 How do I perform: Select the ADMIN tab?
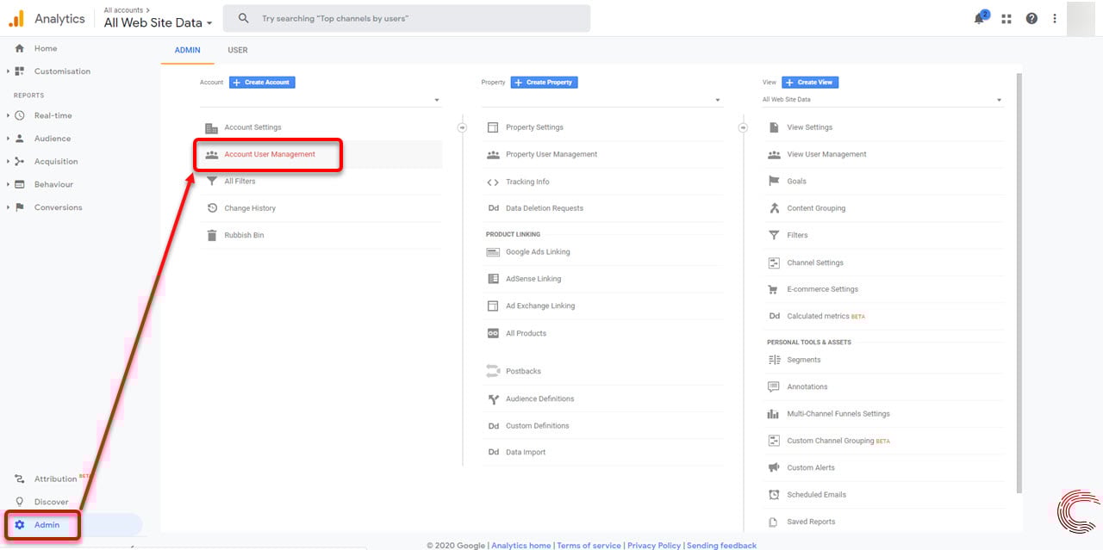(x=187, y=50)
